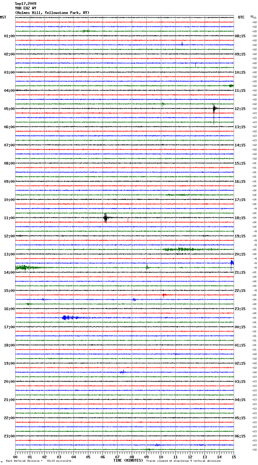Click the "DC" offset column header
This screenshot has height=465, width=258.
[252, 16]
